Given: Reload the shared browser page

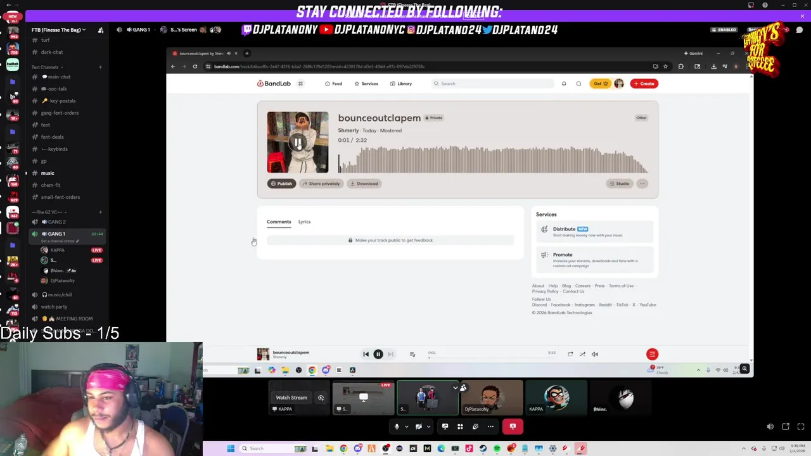Looking at the screenshot, I should click(x=195, y=66).
